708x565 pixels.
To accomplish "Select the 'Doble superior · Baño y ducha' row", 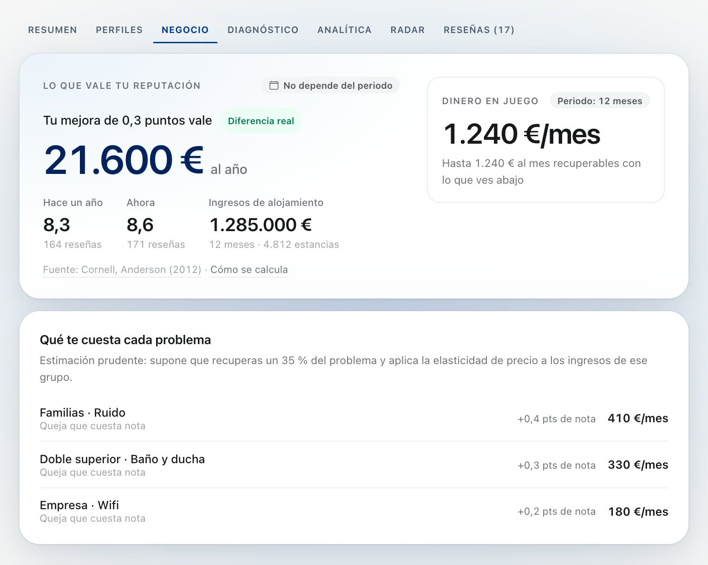I will pos(354,465).
